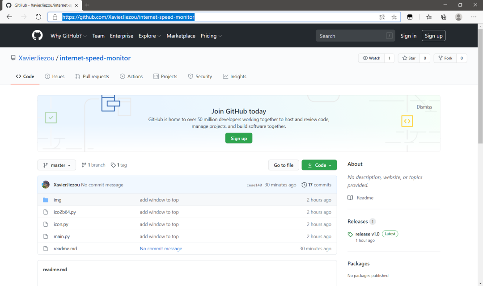Open the Favorites list icon in toolbar
The height and width of the screenshot is (286, 483).
pyautogui.click(x=429, y=17)
